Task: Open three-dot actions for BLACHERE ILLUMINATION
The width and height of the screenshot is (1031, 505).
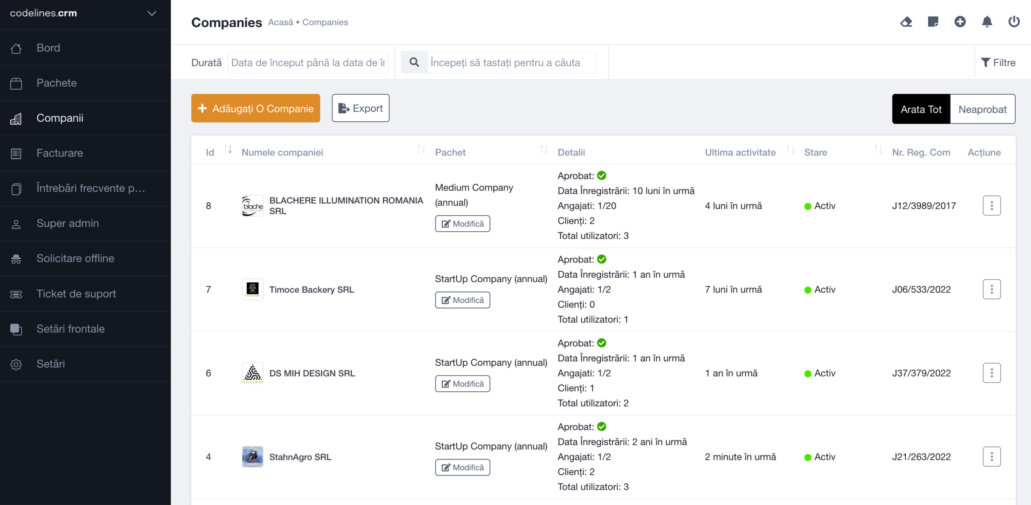Action: (x=992, y=206)
